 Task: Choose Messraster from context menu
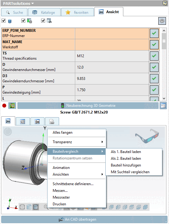coord(77,197)
